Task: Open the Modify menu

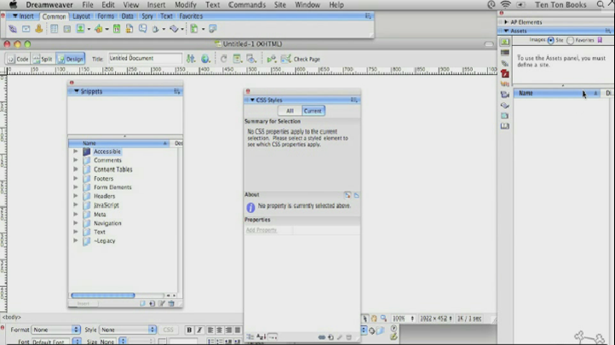Action: [185, 5]
